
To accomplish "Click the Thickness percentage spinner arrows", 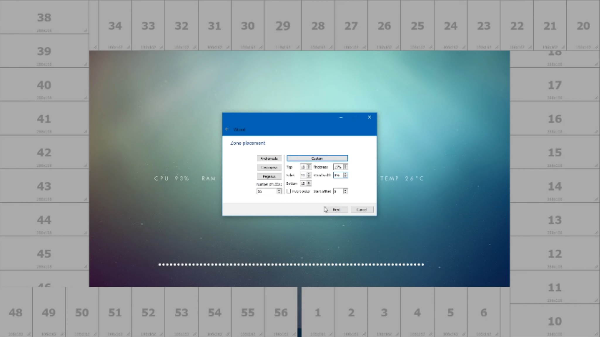I will click(345, 167).
